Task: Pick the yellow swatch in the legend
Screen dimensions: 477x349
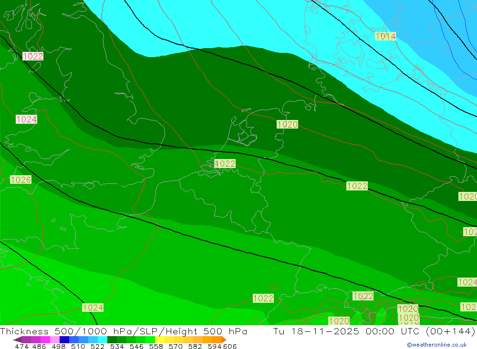Action: pyautogui.click(x=160, y=339)
